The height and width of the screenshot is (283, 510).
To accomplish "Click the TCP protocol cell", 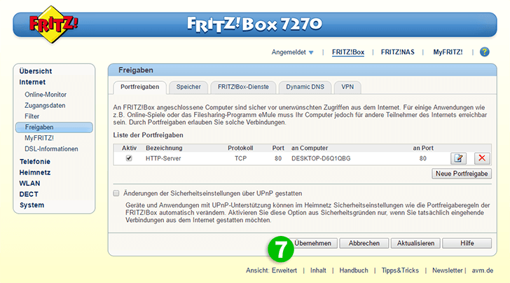I will click(241, 158).
